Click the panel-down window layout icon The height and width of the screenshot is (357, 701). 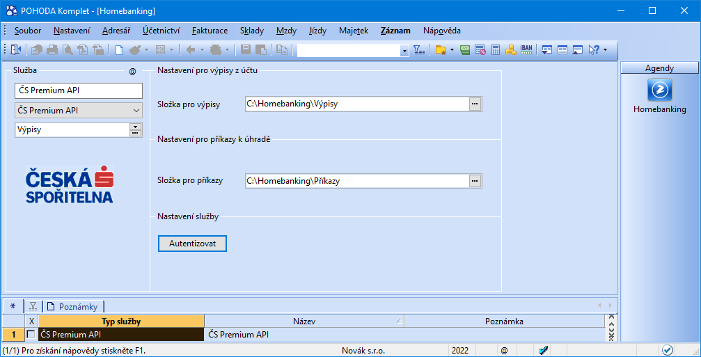pyautogui.click(x=546, y=50)
